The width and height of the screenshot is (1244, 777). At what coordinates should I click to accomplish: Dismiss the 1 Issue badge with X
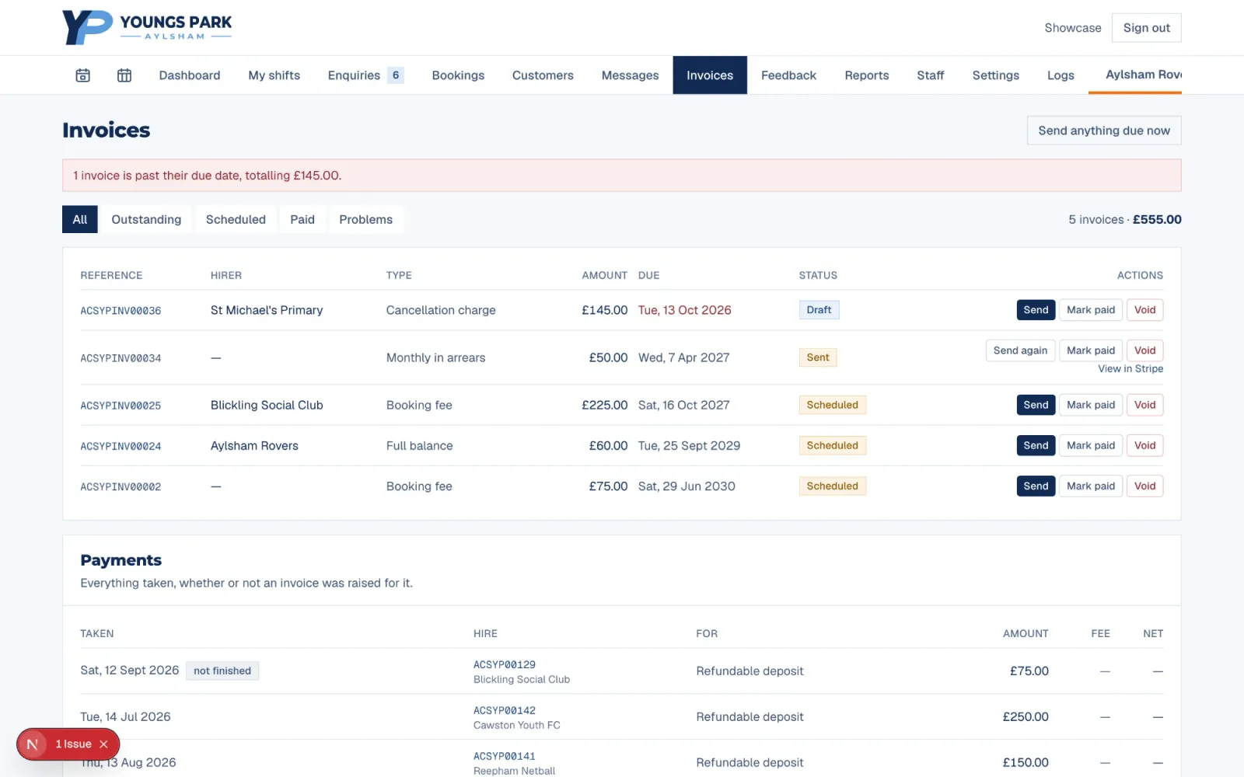coord(103,744)
